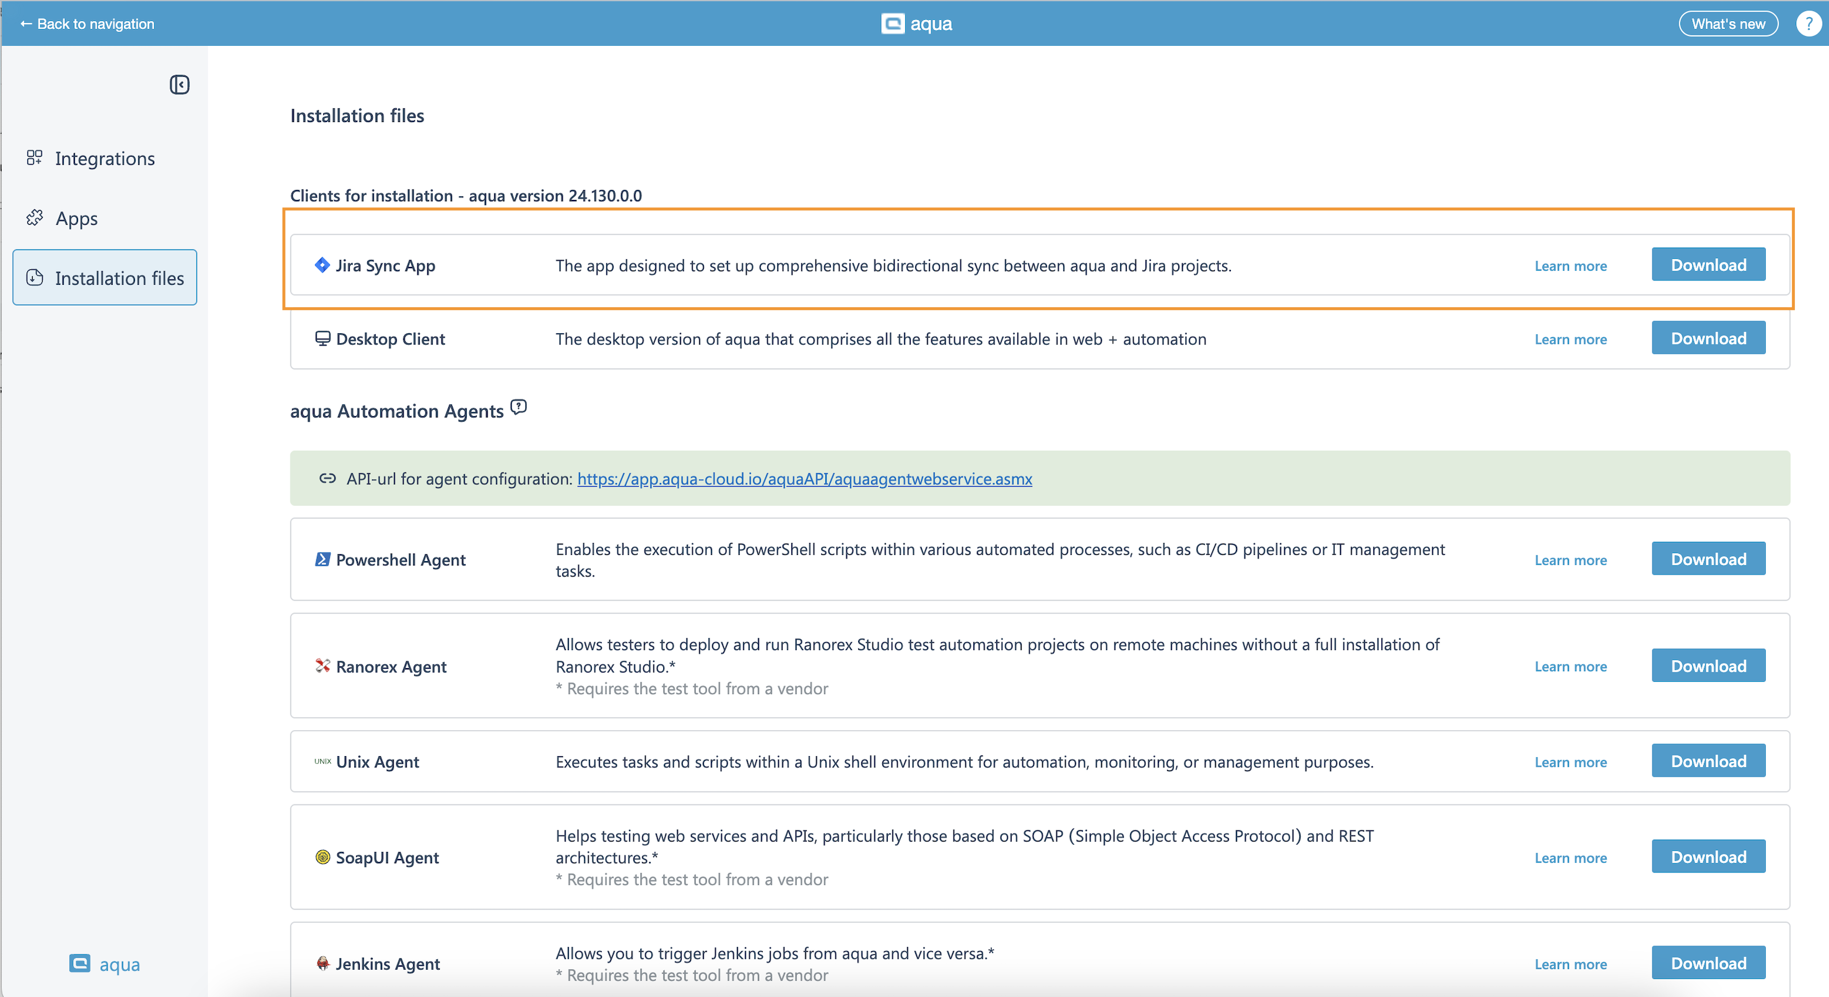Click the Powershell Agent icon
The height and width of the screenshot is (997, 1829).
tap(323, 560)
